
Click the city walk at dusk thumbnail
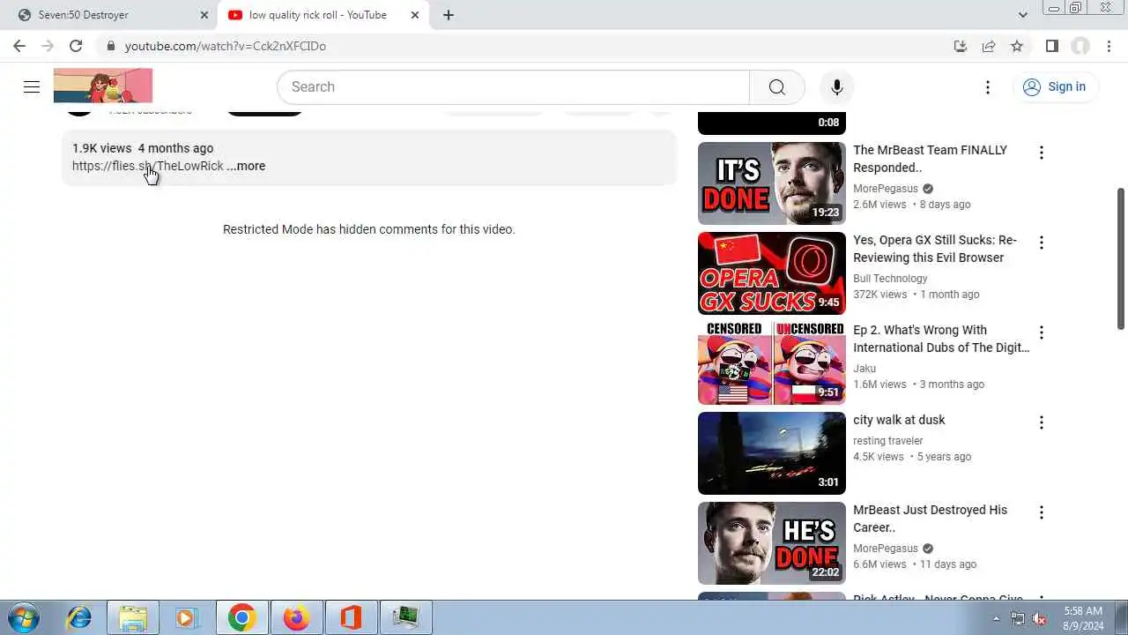click(772, 453)
